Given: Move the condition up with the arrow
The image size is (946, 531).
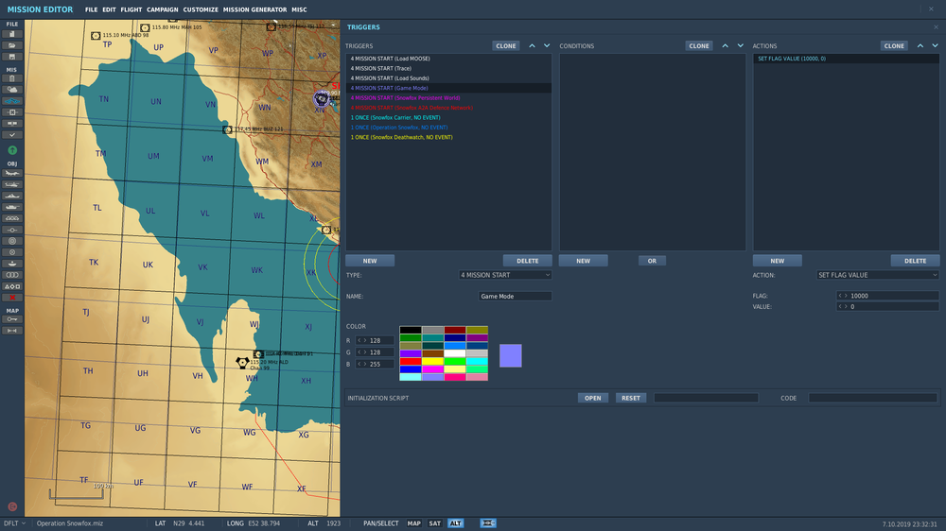Looking at the screenshot, I should click(726, 45).
